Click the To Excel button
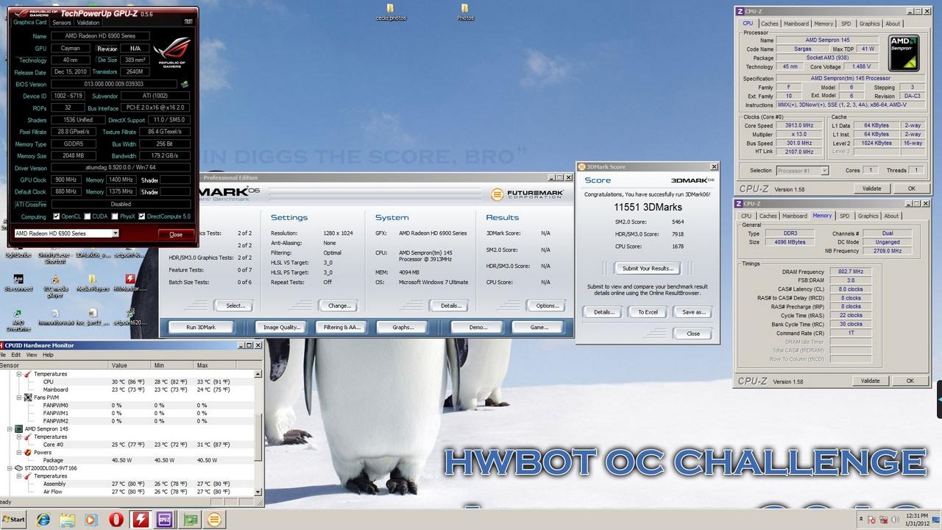The image size is (942, 530). pos(648,312)
